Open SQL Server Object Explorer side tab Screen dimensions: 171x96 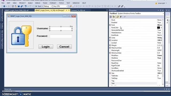coord(2,39)
